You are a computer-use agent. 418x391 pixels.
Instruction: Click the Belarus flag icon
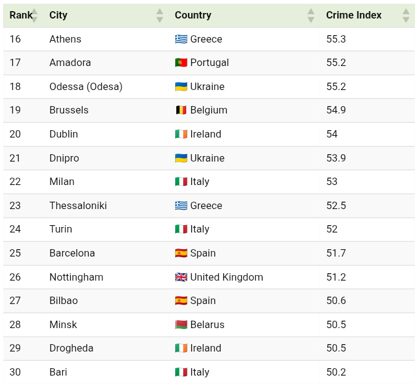(x=181, y=325)
